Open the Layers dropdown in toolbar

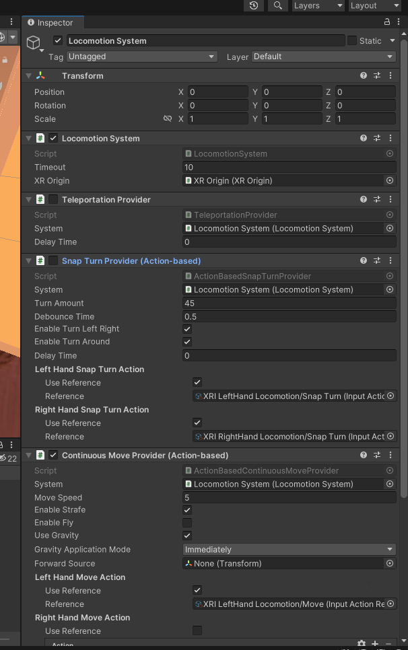(318, 5)
